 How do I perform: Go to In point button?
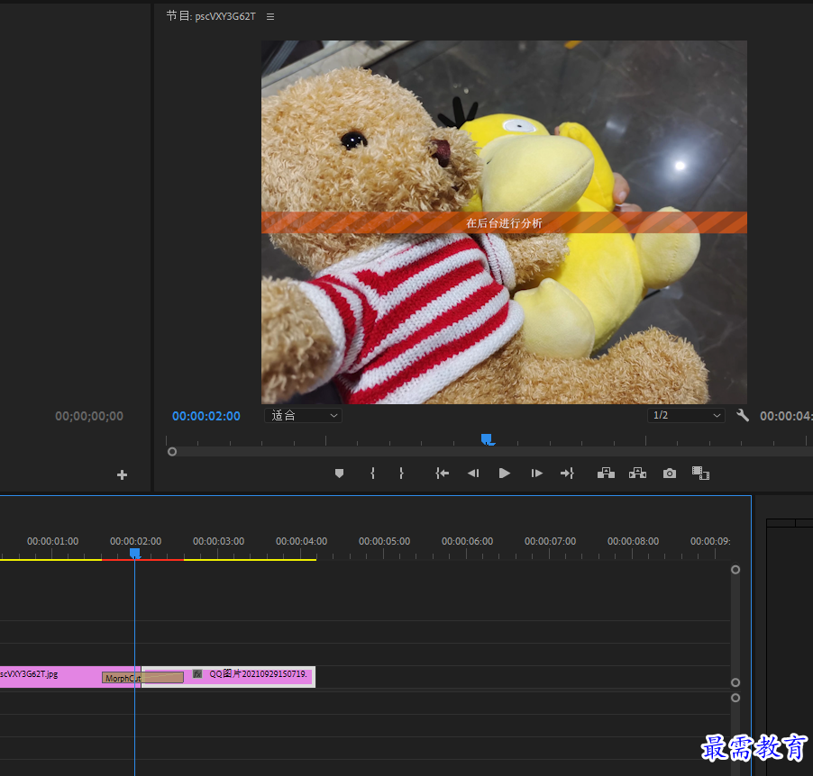tap(442, 473)
